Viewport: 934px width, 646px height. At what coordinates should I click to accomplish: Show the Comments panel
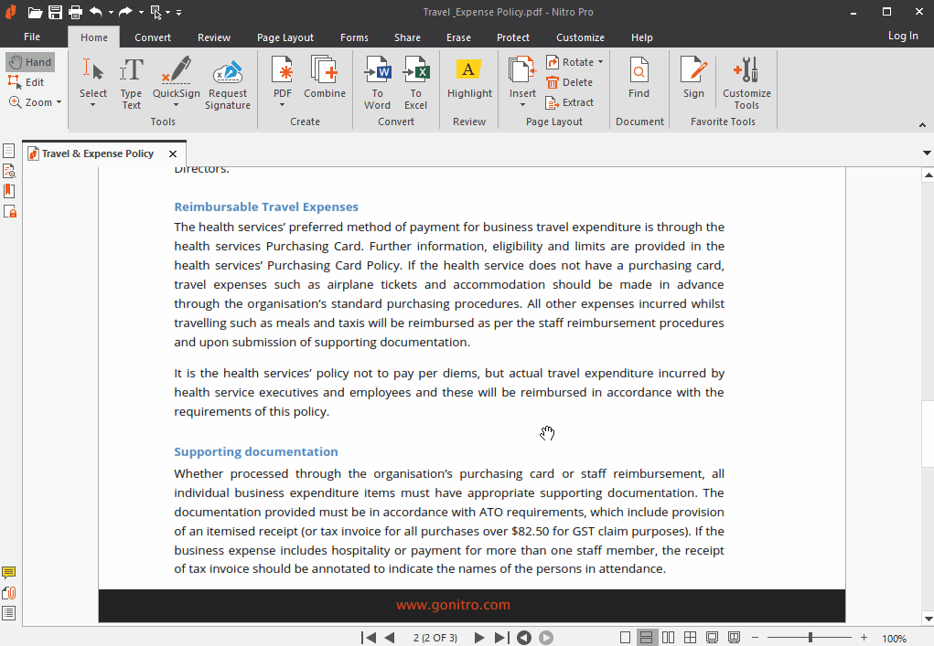pyautogui.click(x=9, y=572)
